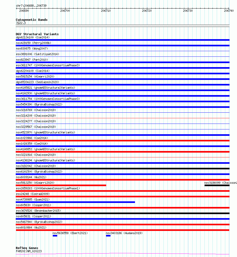This screenshot has height=257, width=237.
Task: Open nsv3403186 (Audano2019) label
Action: (124, 233)
